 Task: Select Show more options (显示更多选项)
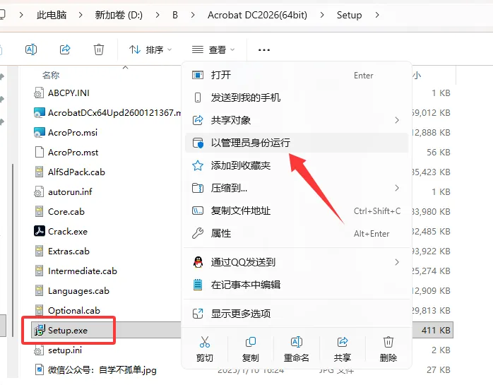297,314
